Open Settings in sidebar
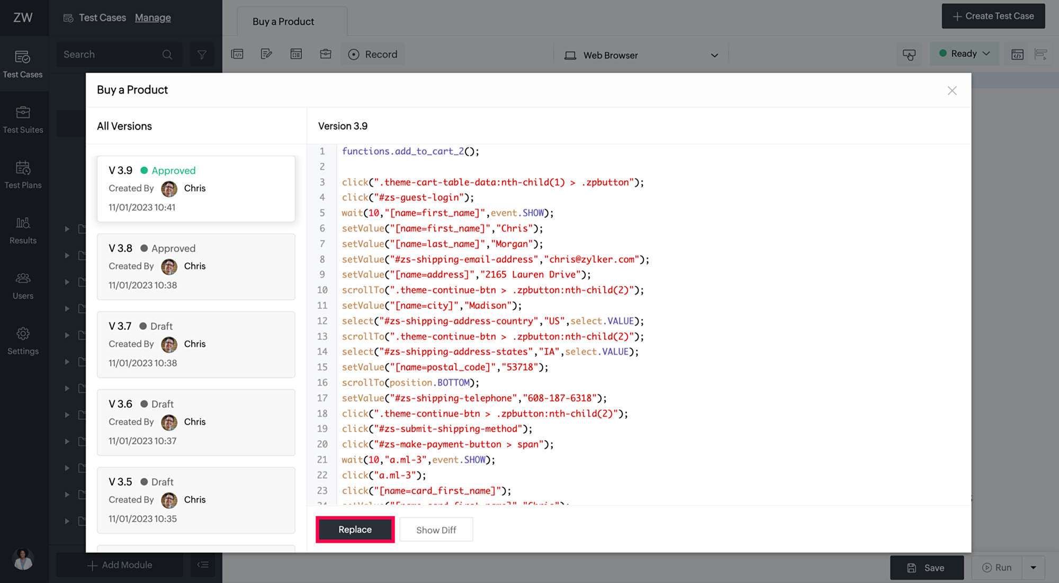This screenshot has height=583, width=1059. click(23, 341)
